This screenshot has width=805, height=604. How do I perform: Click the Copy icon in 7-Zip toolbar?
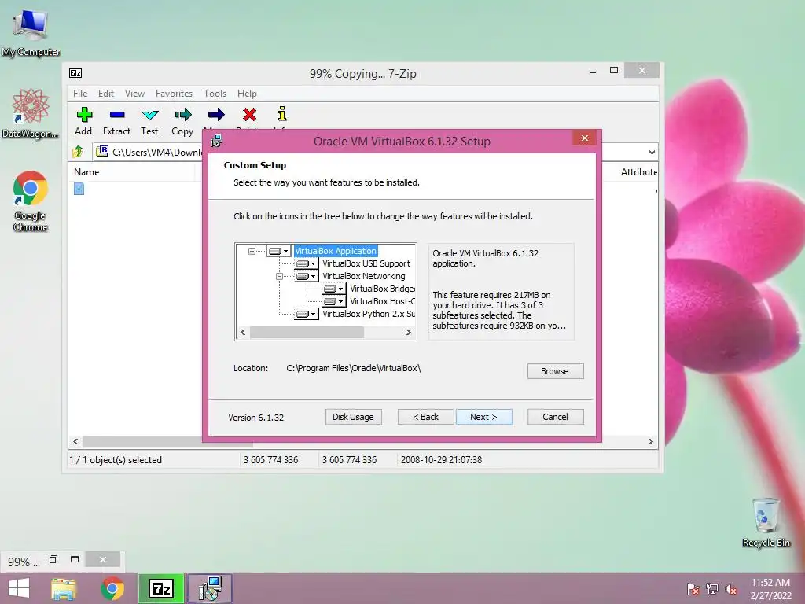(182, 115)
